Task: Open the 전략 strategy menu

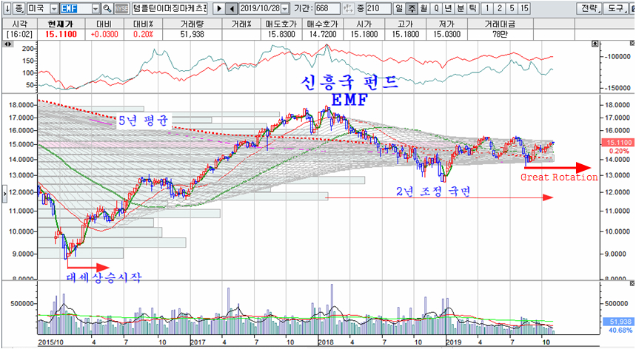Action: pos(589,8)
